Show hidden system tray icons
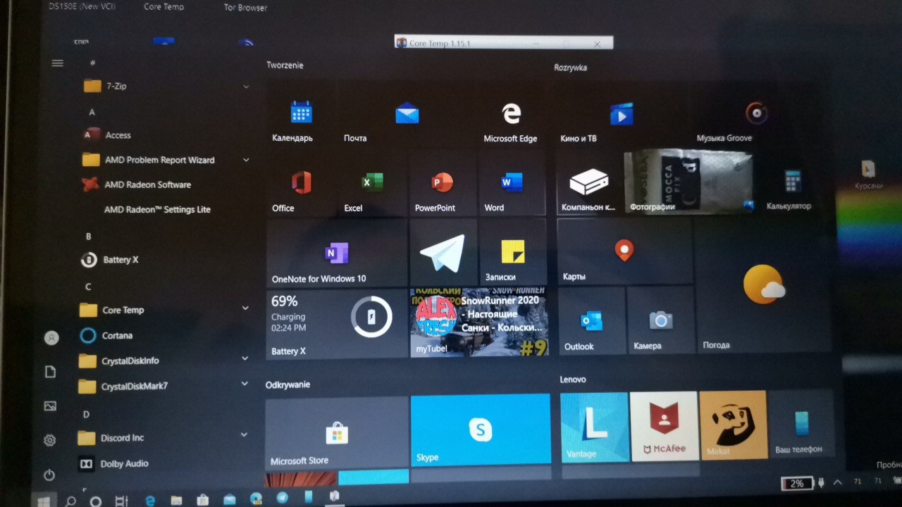Screen dimensions: 902x507 point(838,483)
